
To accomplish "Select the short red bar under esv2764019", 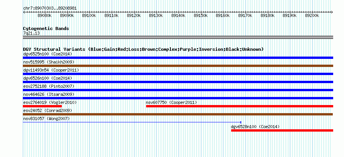I will 43,106.
